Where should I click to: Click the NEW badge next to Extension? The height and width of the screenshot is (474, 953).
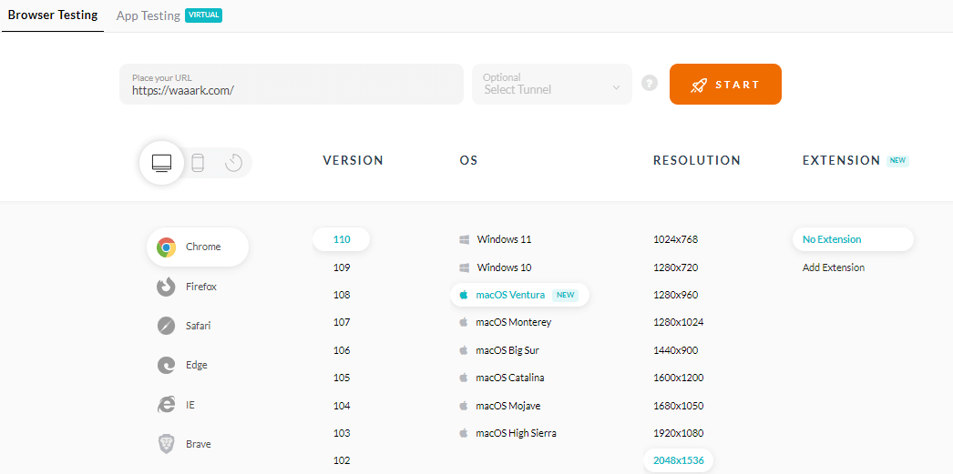(897, 161)
